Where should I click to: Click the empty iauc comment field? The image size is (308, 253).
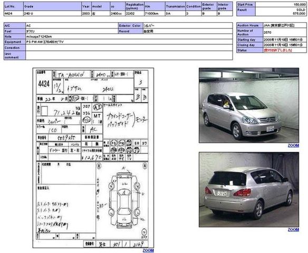[x=129, y=55]
